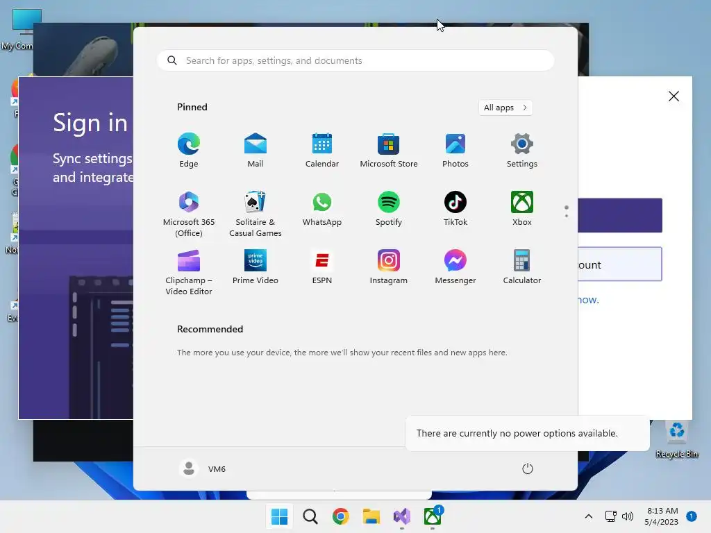711x533 pixels.
Task: Open Recycle Bin on desktop
Action: click(677, 439)
